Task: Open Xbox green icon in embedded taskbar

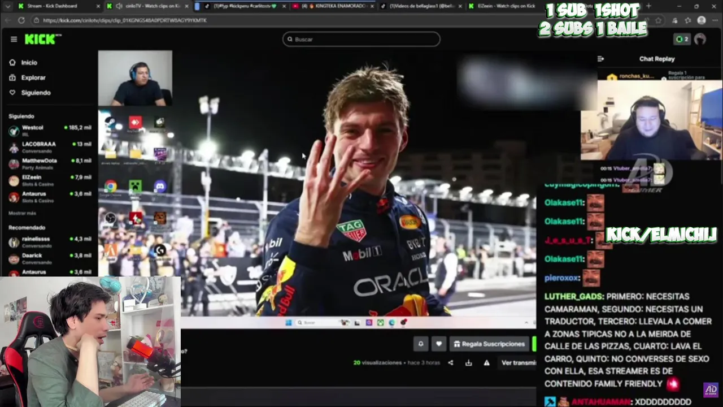Action: coord(380,323)
